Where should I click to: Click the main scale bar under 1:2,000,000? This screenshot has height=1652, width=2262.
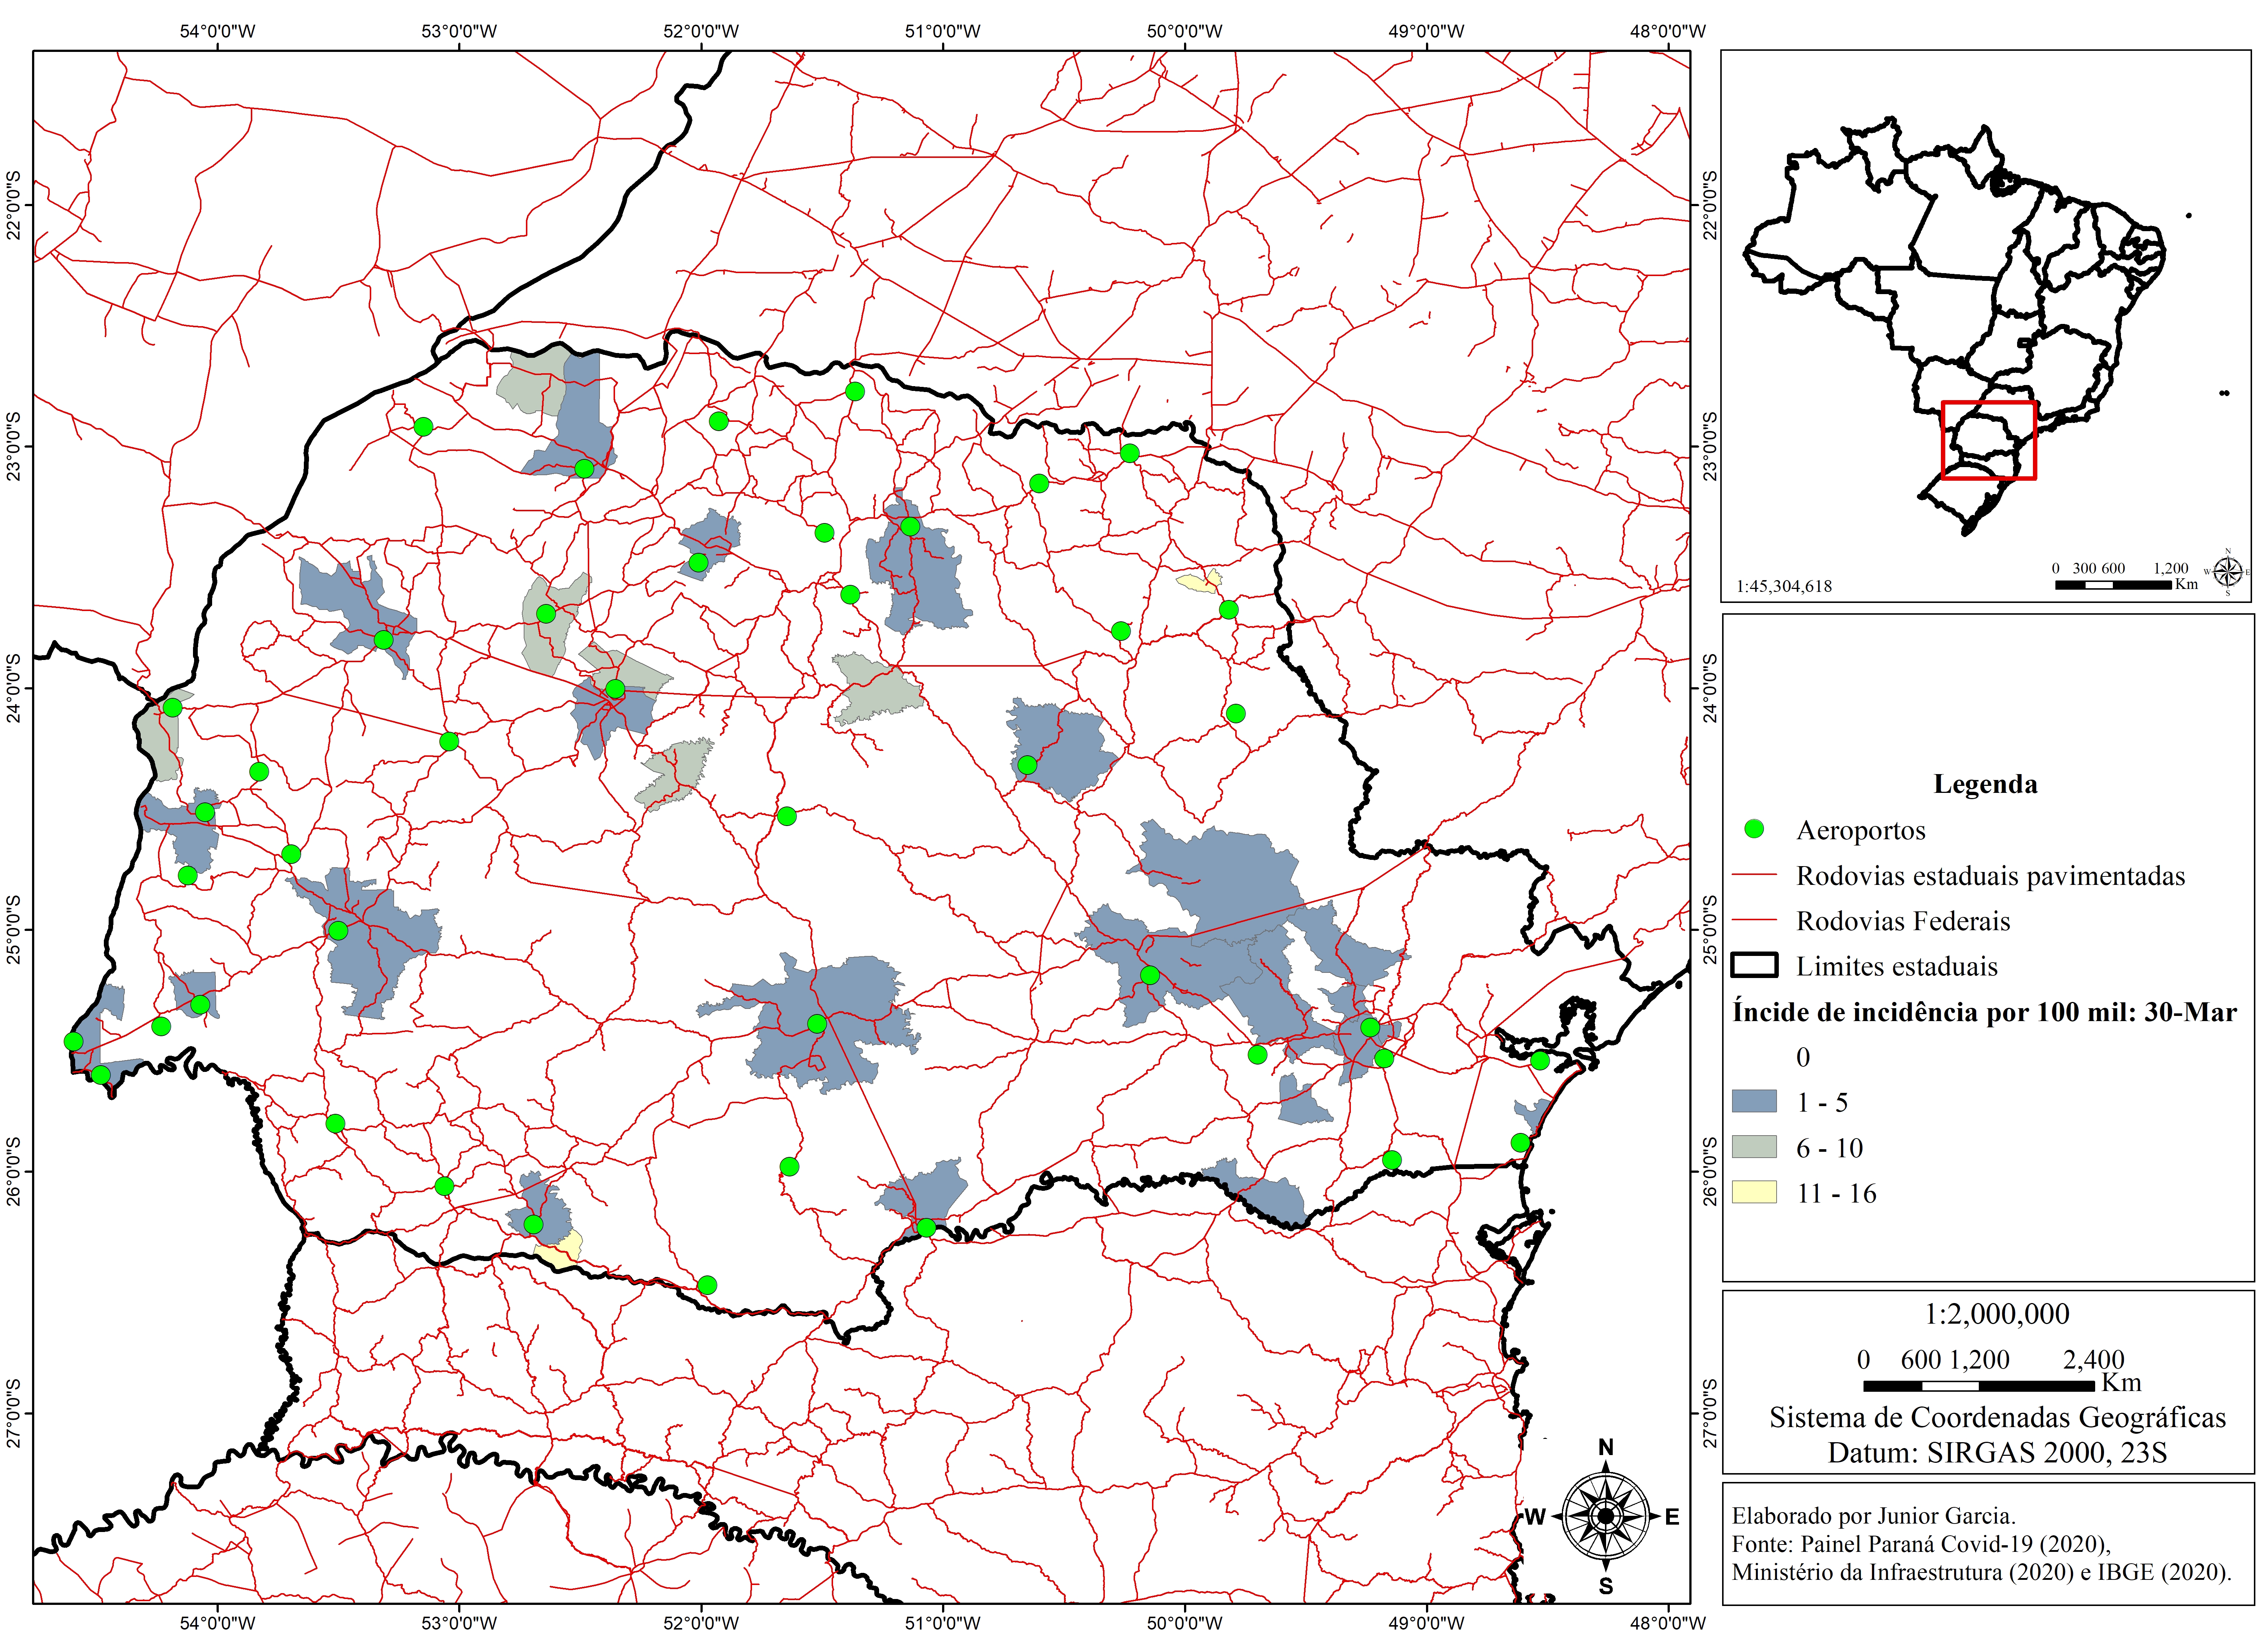tap(1978, 1385)
